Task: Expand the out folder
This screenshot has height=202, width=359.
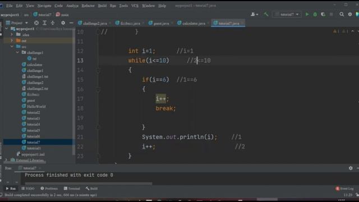Action: (12, 40)
